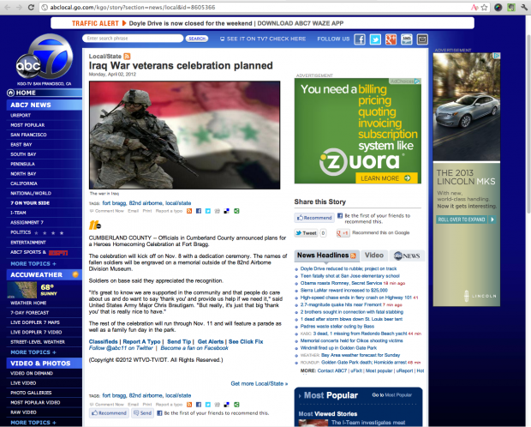The height and width of the screenshot is (427, 531).
Task: Open the color picker extension icon
Action: click(498, 7)
